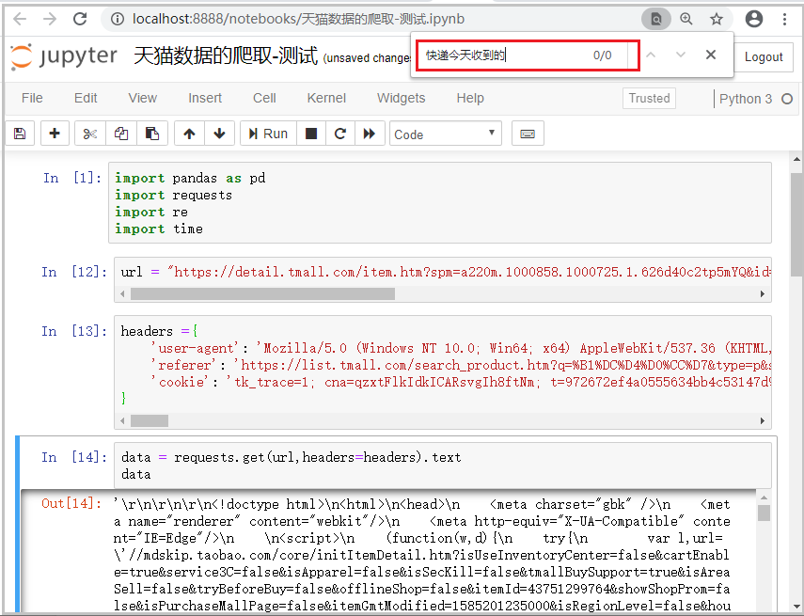Jump to next find result

tap(681, 55)
